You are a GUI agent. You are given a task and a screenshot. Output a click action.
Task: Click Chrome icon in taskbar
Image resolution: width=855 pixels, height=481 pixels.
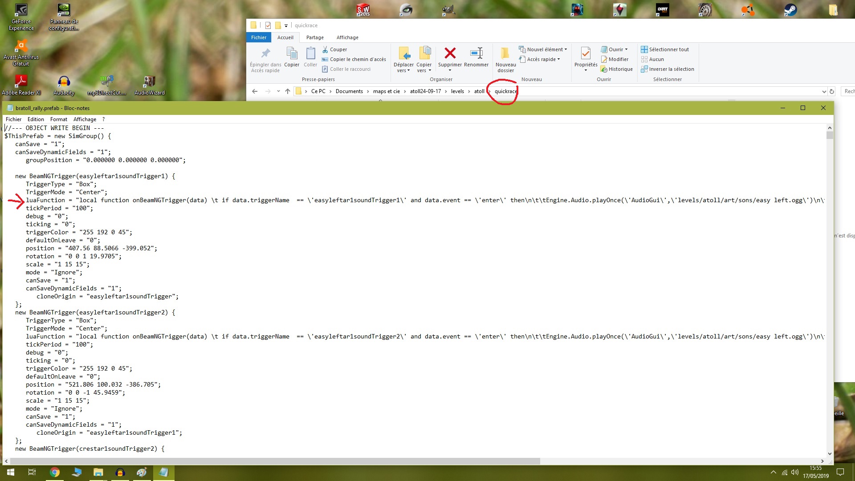click(55, 473)
